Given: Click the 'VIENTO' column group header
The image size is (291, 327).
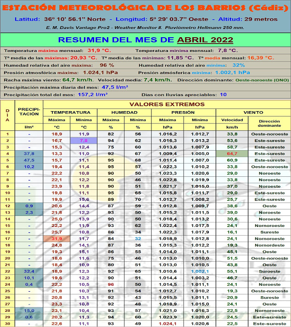Looking at the screenshot, I should (x=253, y=113).
